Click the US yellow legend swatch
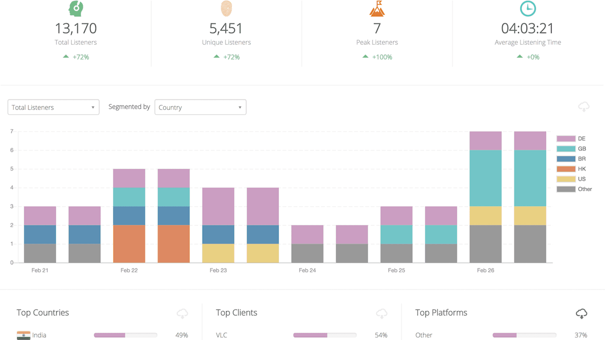The image size is (605, 340). pos(566,179)
